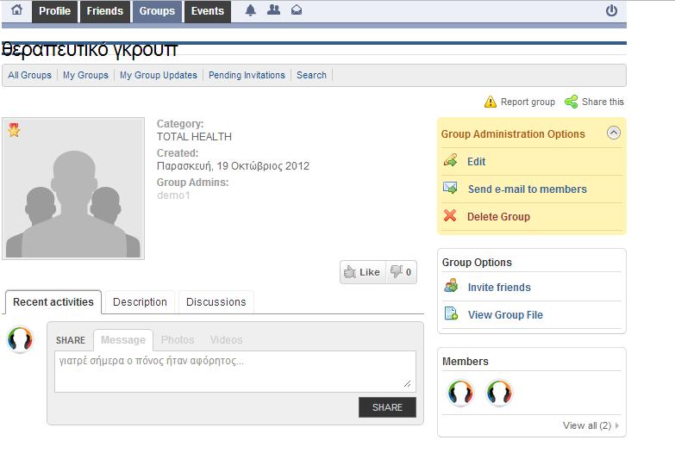Open group admin demo1 profile

173,195
